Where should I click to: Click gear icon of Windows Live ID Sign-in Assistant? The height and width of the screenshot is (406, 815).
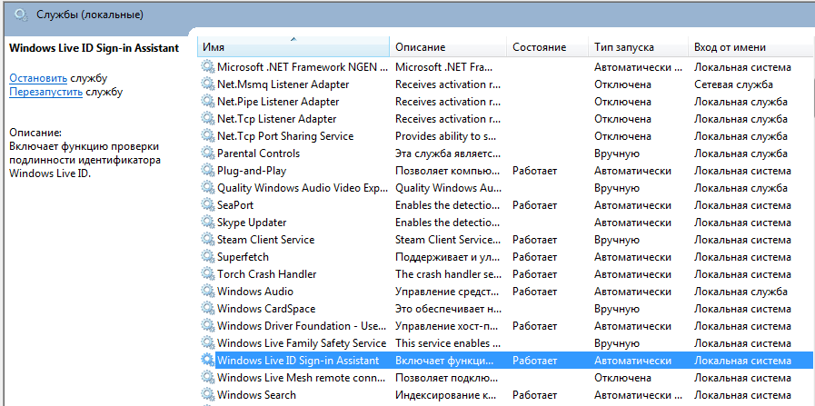click(208, 361)
